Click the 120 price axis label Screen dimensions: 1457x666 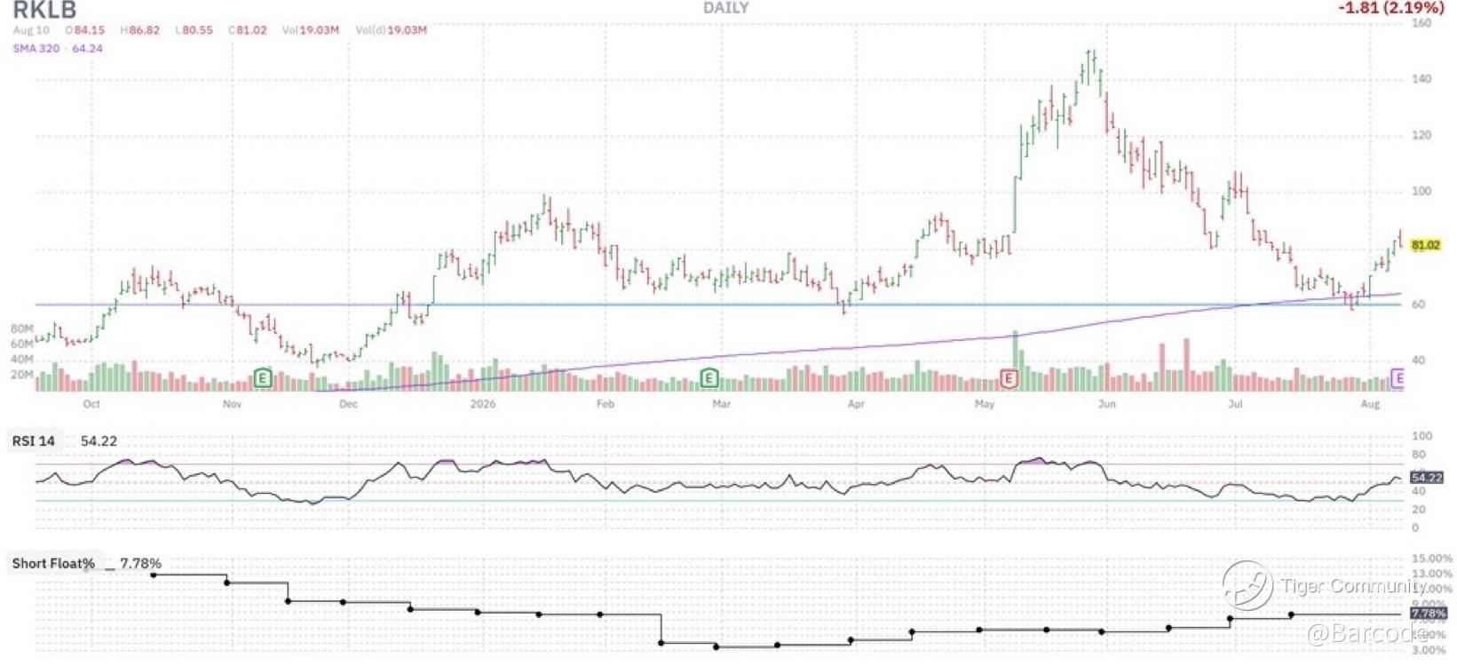coord(1421,135)
